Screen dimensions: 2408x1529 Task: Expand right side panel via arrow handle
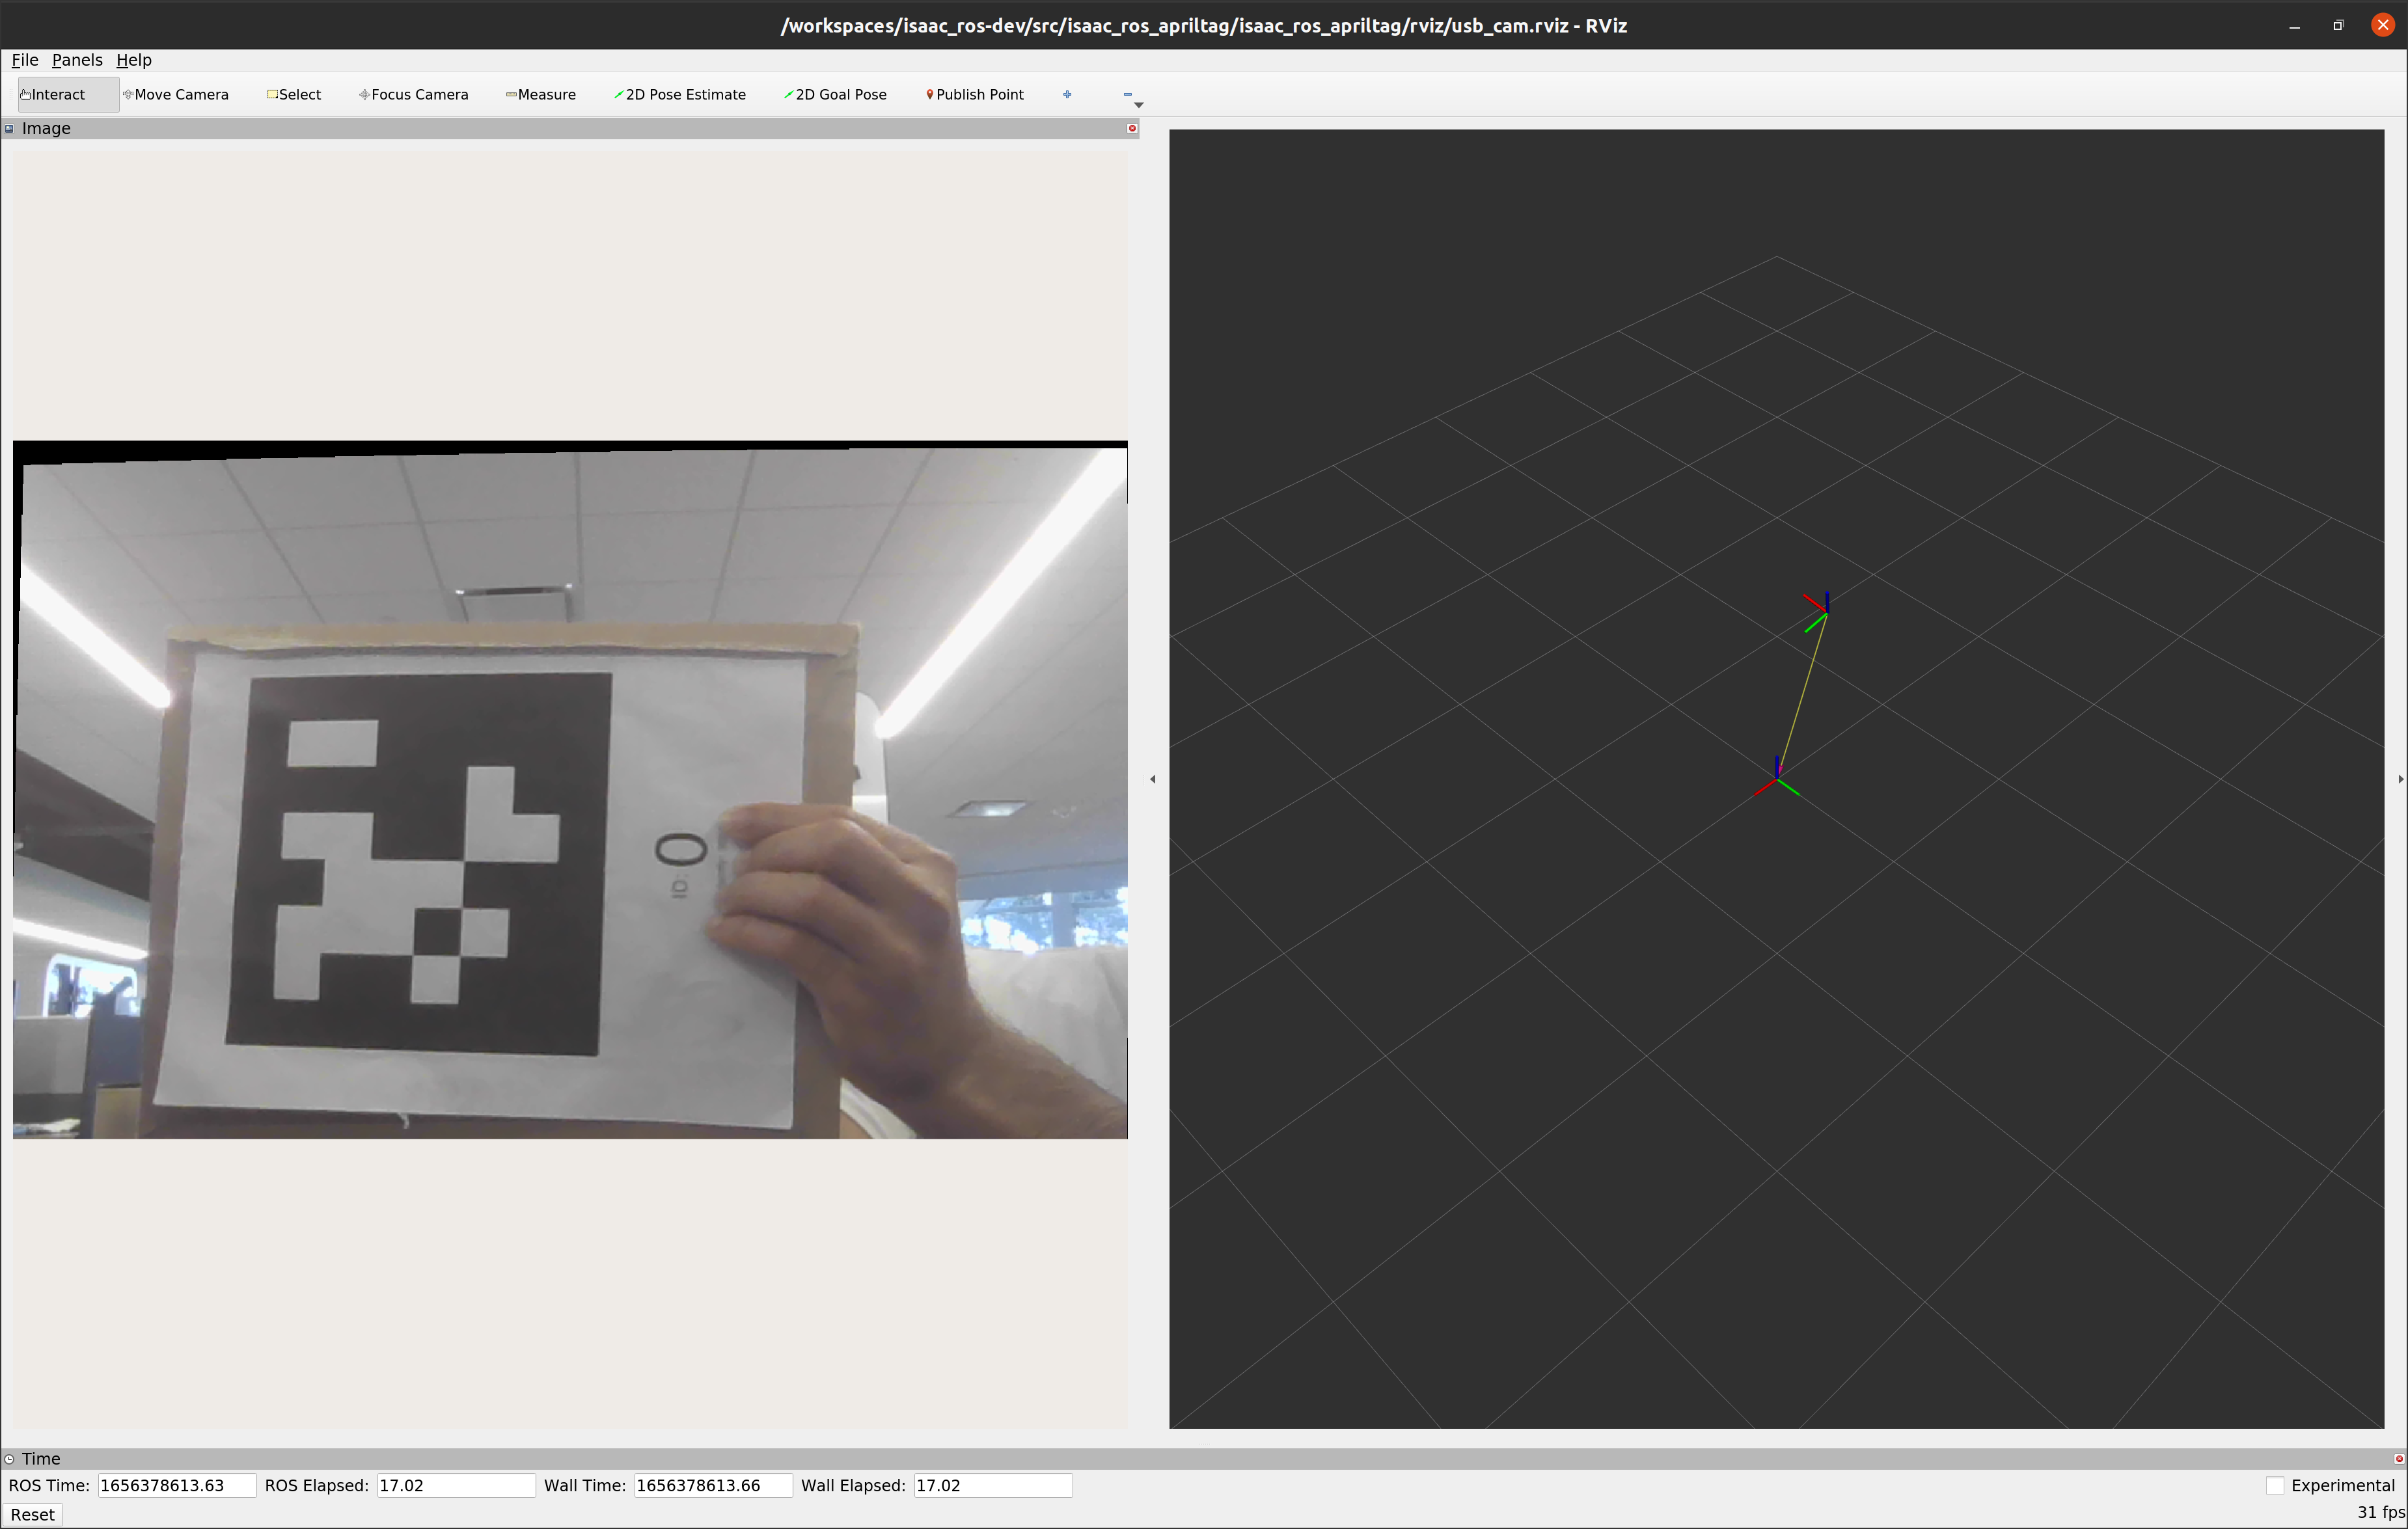[2400, 779]
